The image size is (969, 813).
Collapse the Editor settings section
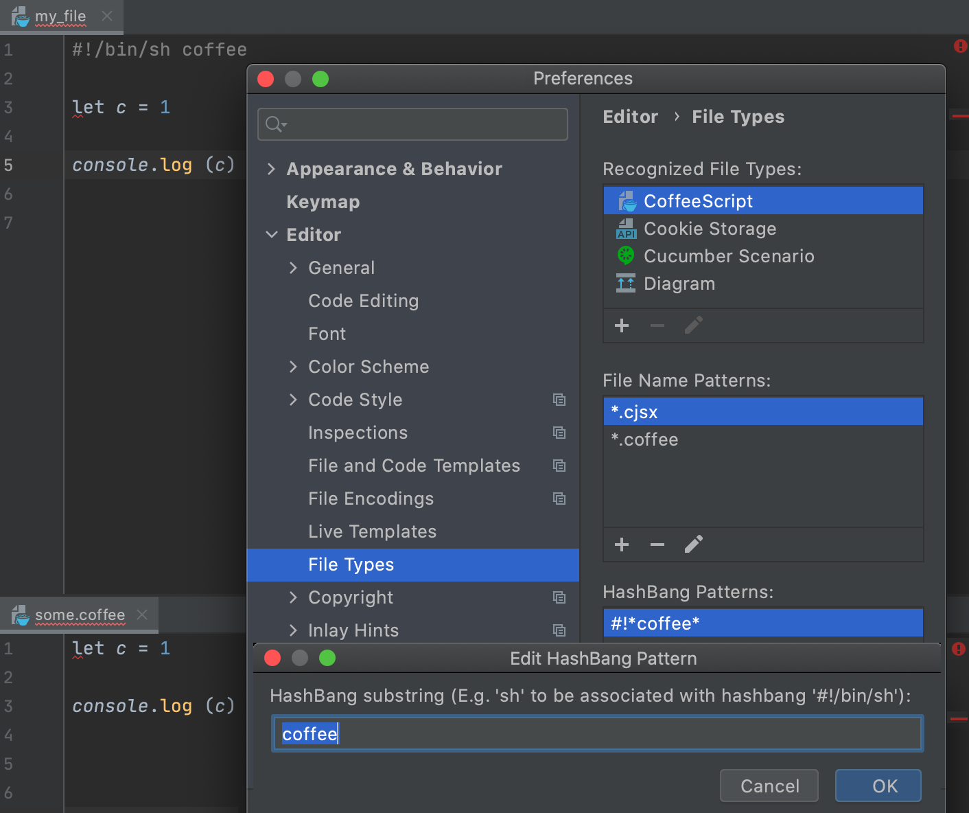click(272, 235)
